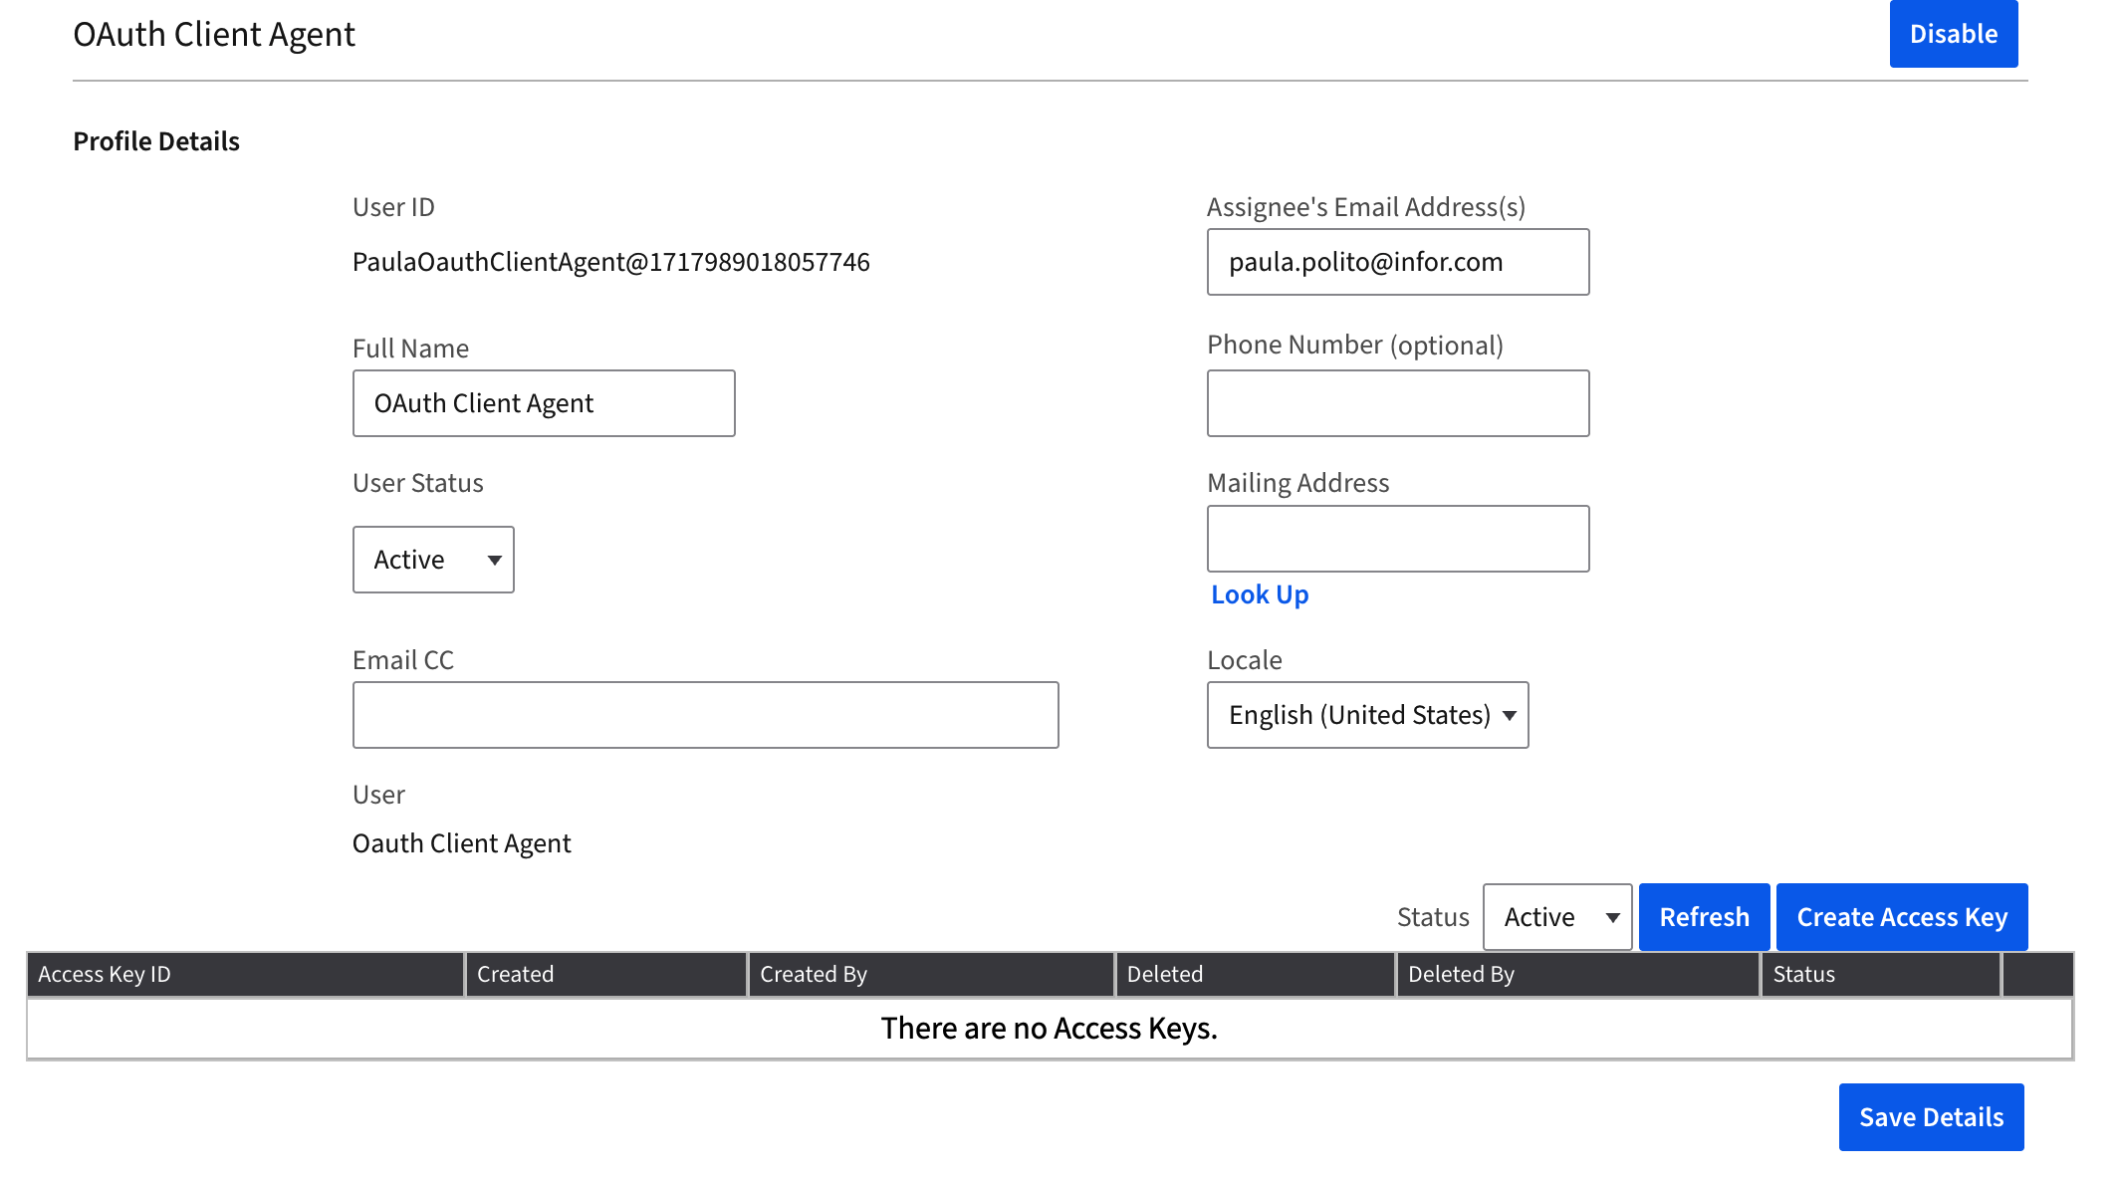
Task: Click the Deleted column header
Action: point(1164,974)
